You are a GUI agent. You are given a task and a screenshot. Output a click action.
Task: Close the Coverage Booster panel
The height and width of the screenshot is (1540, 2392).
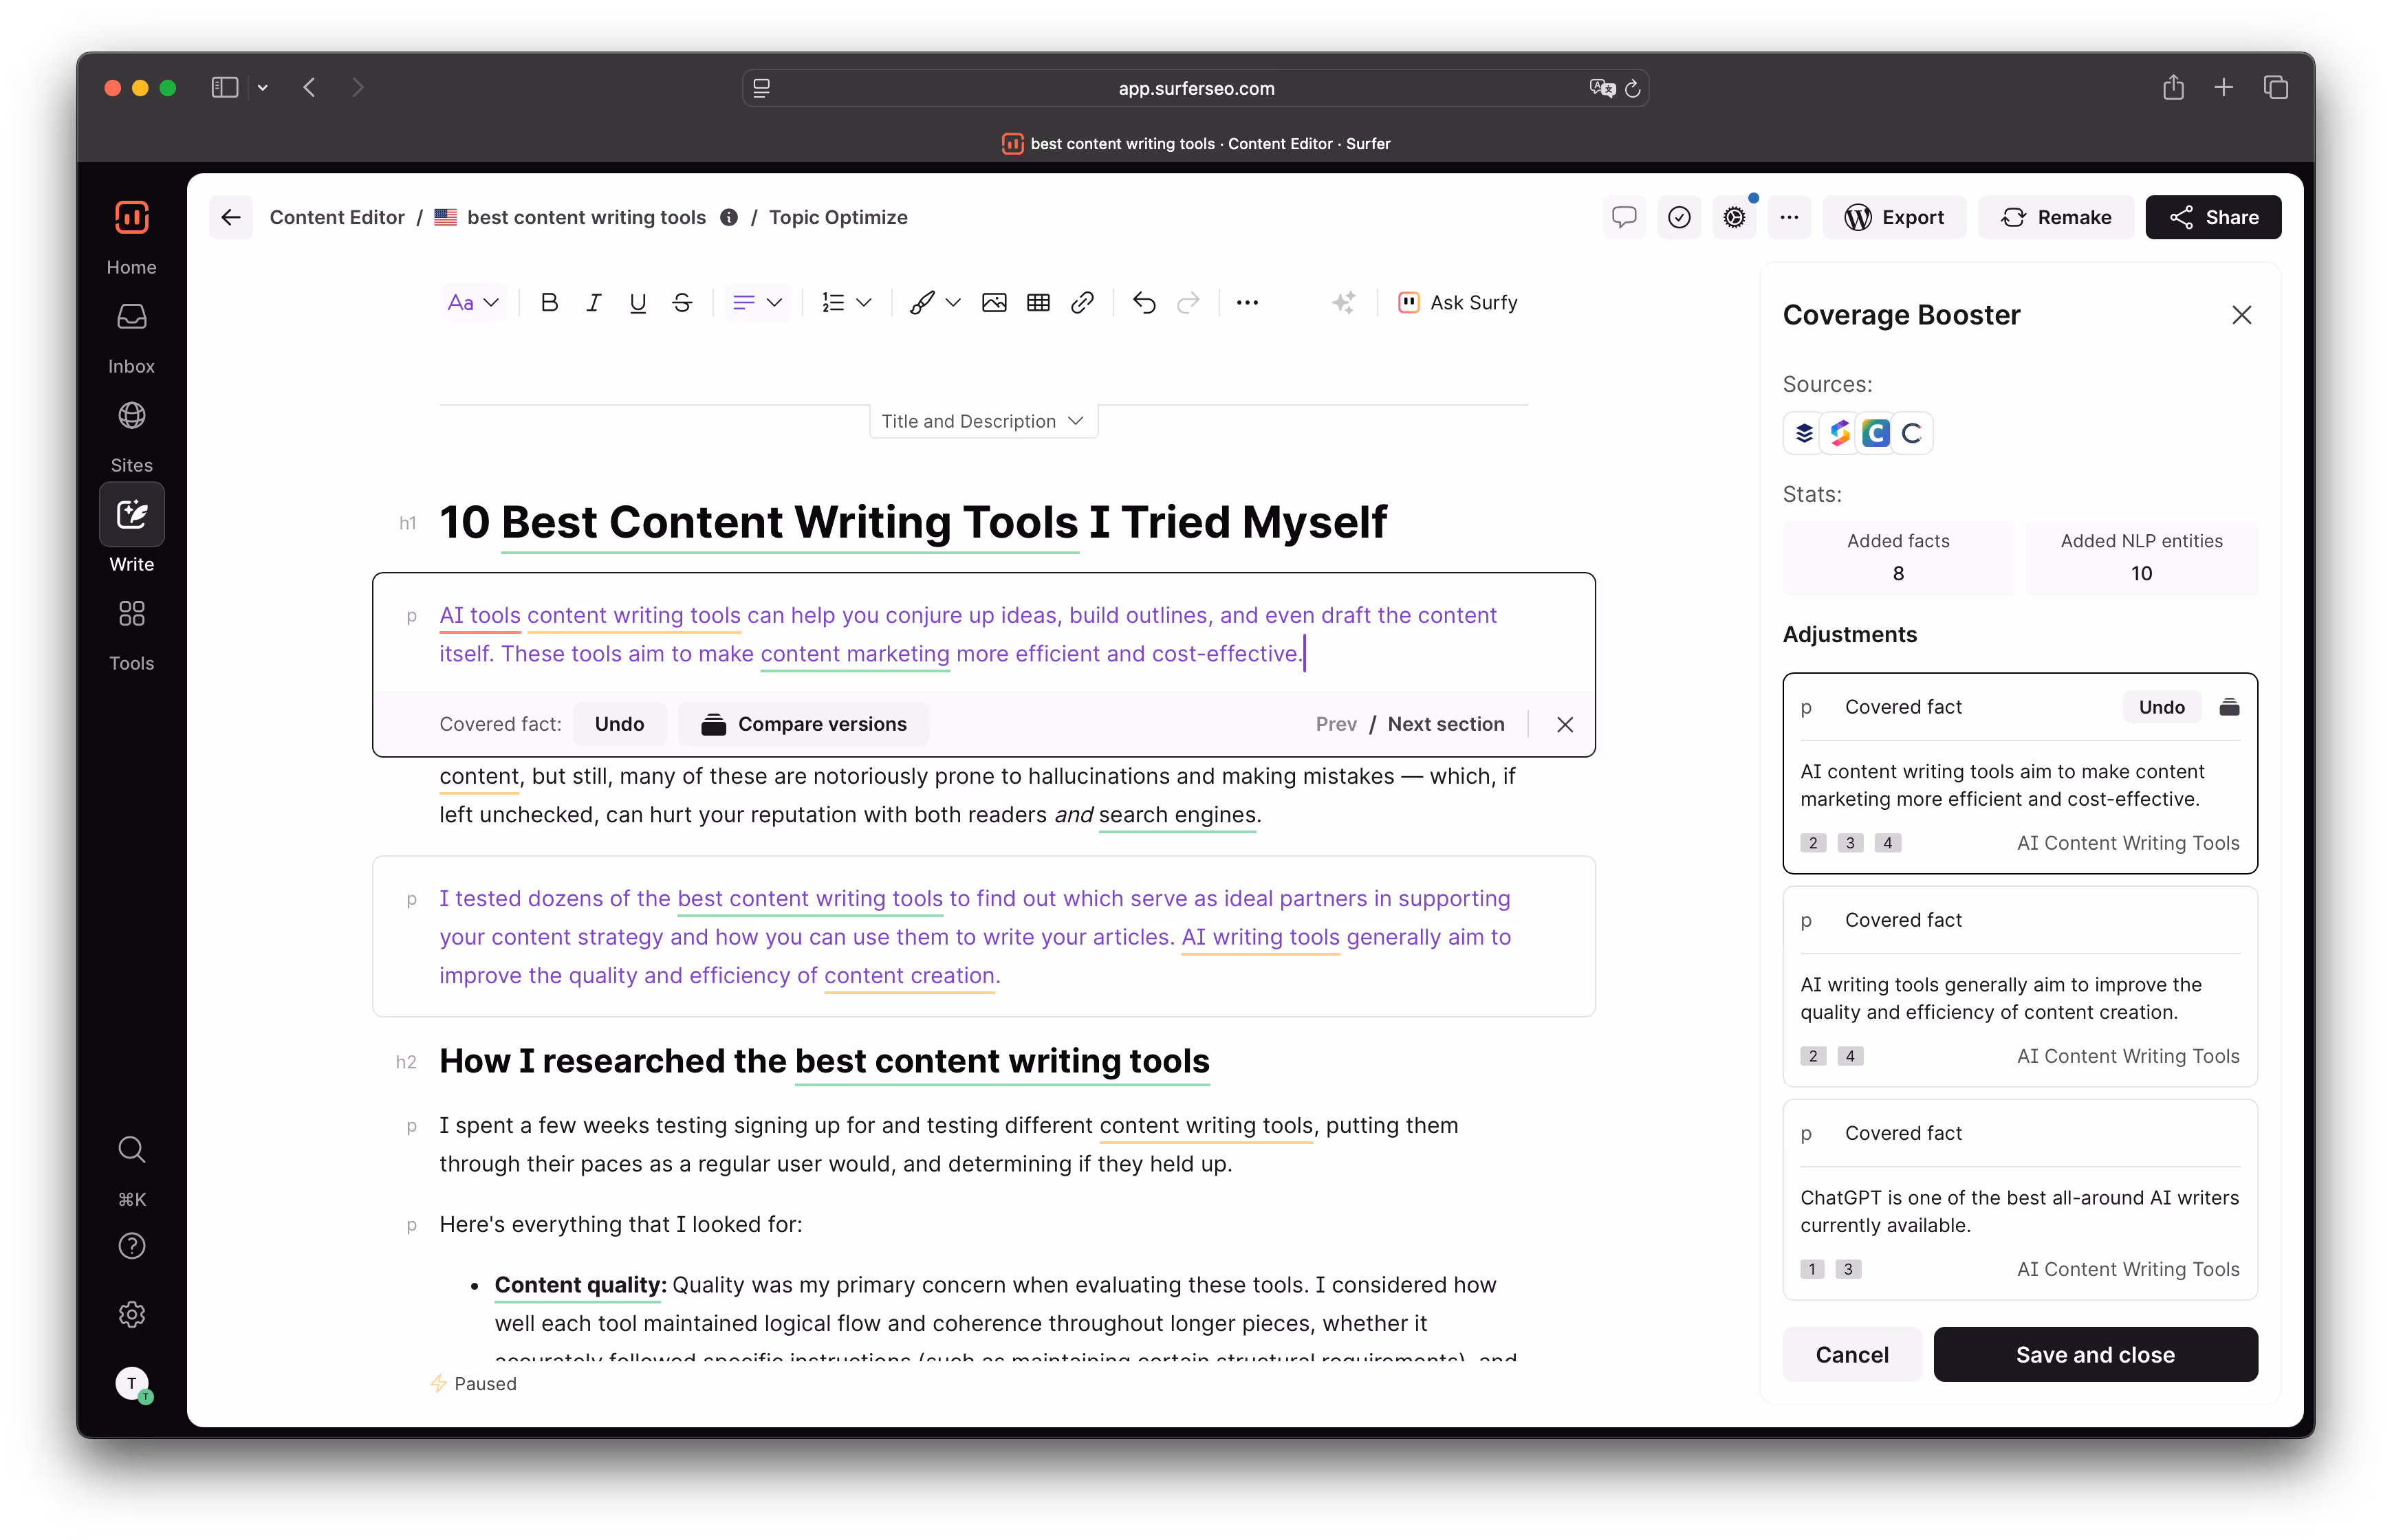[x=2241, y=315]
